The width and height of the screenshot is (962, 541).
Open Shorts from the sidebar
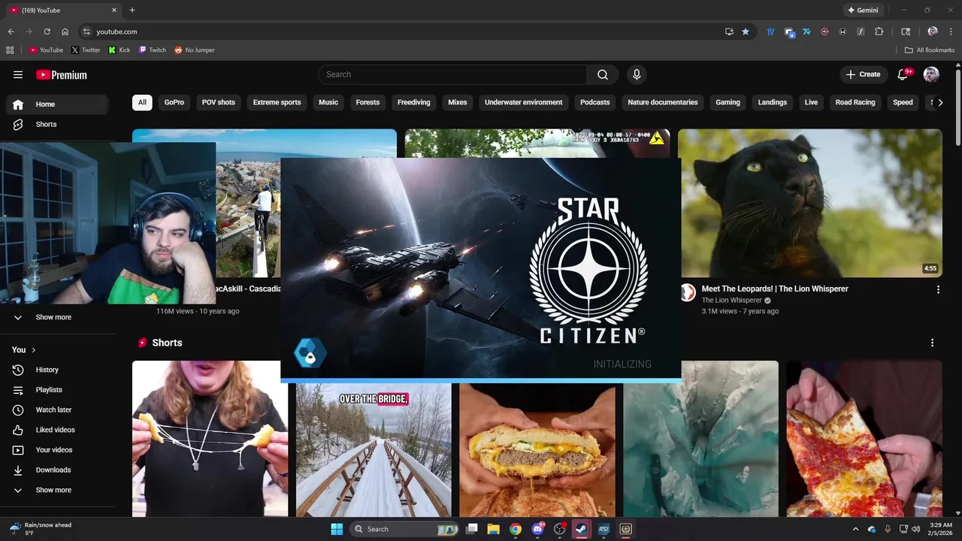click(x=57, y=124)
